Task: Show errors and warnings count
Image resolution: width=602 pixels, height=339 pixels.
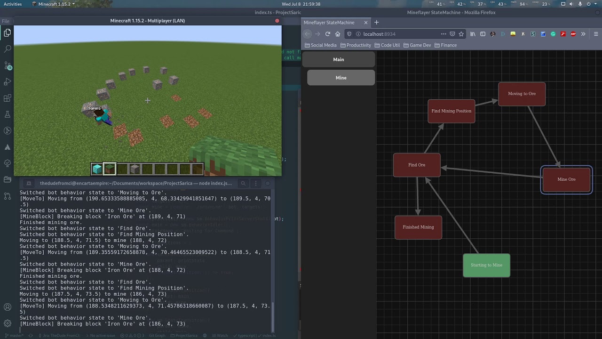Action: (x=132, y=336)
